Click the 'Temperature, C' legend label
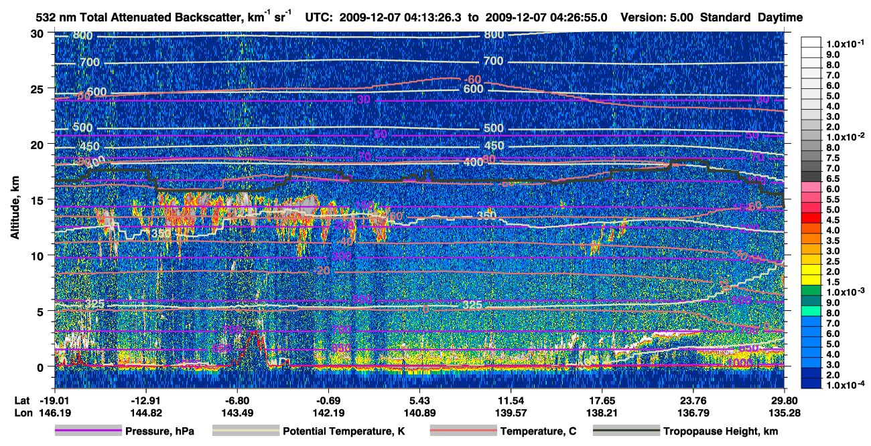This screenshot has height=446, width=871. coord(539,431)
